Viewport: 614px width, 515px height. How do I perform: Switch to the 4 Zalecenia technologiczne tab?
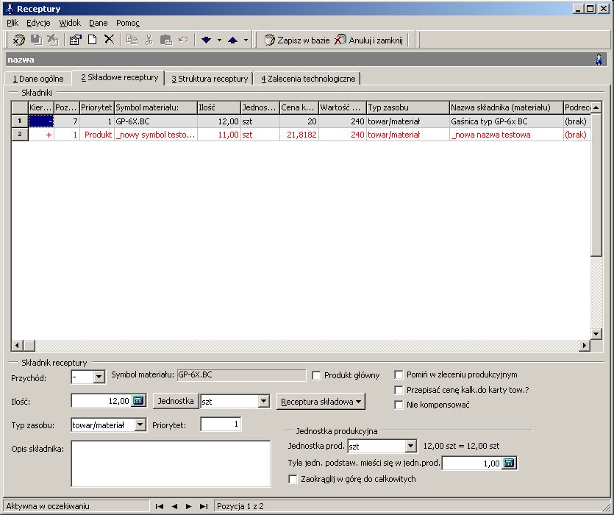(308, 79)
